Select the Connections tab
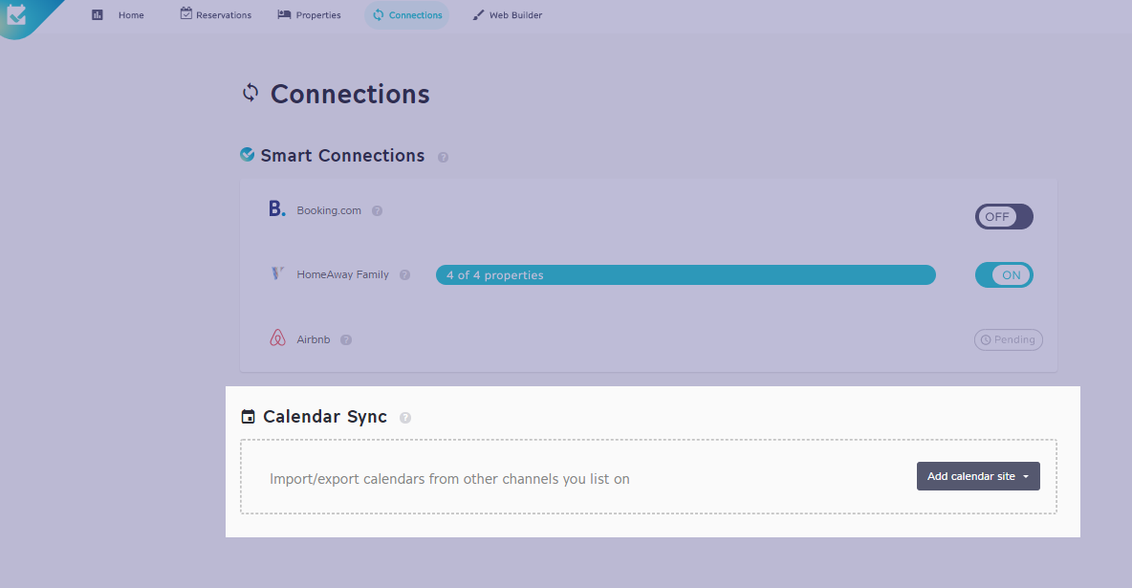 (407, 15)
